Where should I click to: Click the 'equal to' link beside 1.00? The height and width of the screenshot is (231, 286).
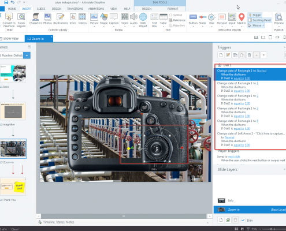pyautogui.click(x=239, y=91)
